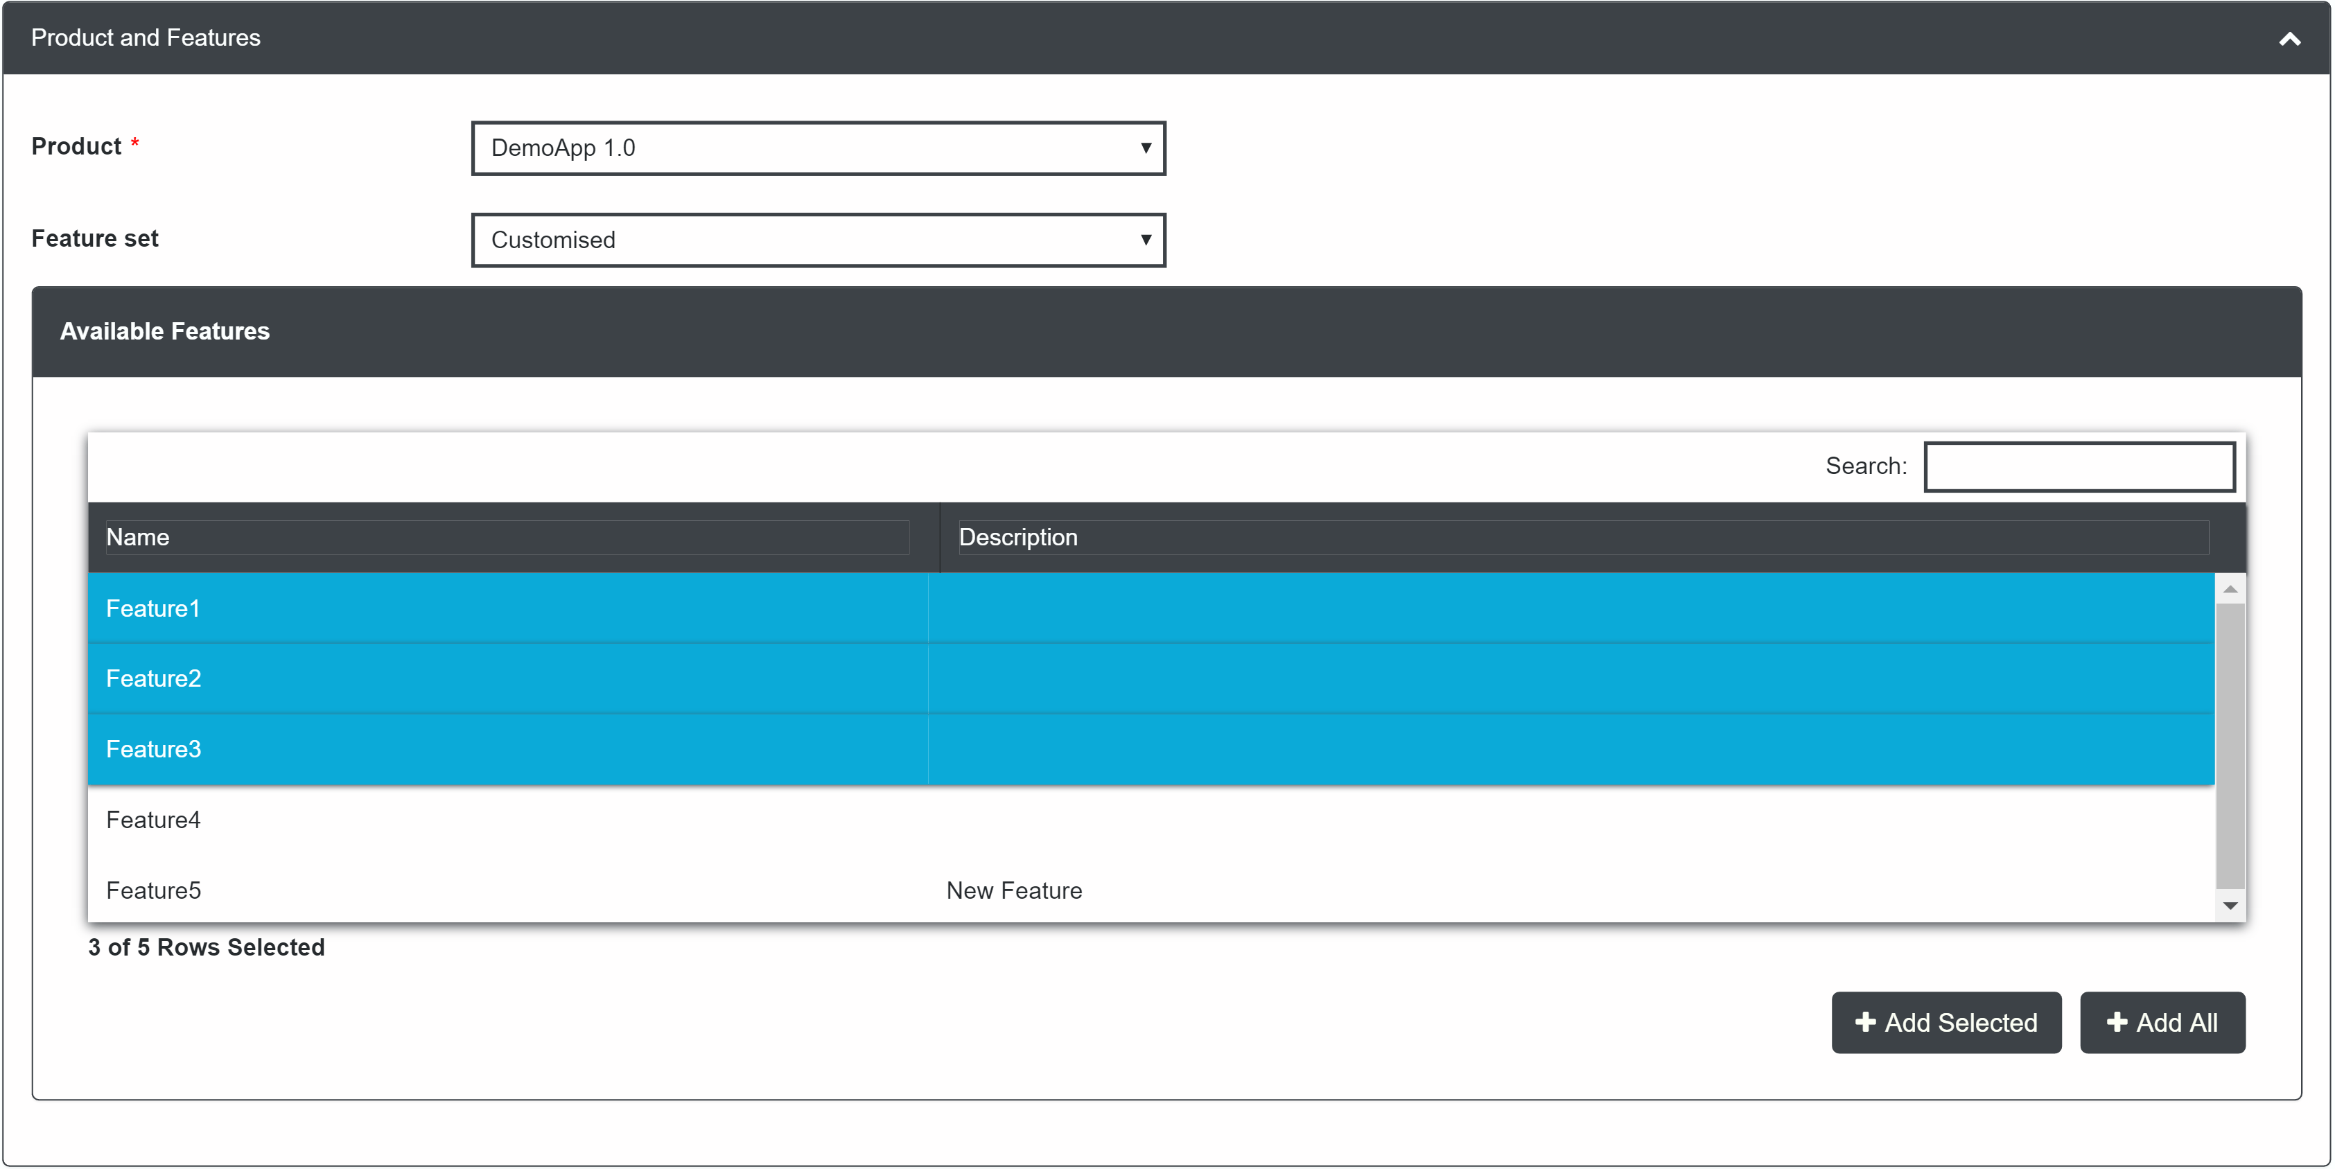Select the Feature4 row
This screenshot has width=2335, height=1169.
(507, 820)
